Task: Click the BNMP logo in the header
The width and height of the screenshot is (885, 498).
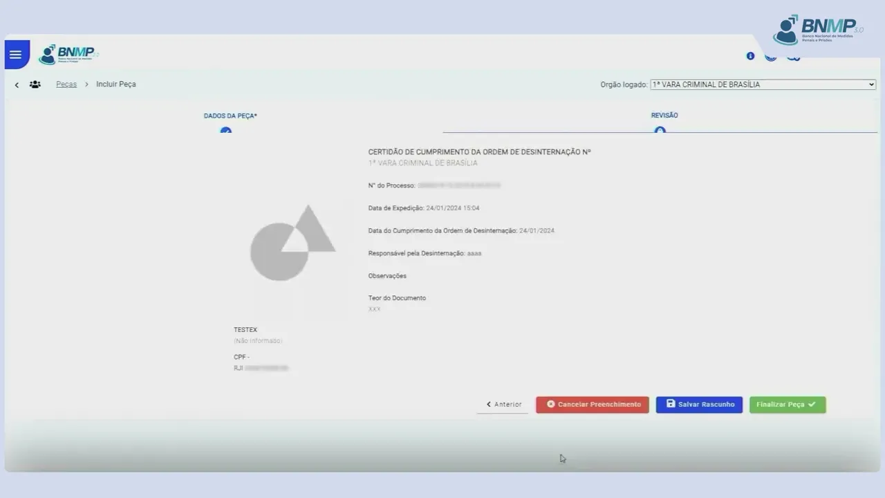Action: pyautogui.click(x=68, y=54)
